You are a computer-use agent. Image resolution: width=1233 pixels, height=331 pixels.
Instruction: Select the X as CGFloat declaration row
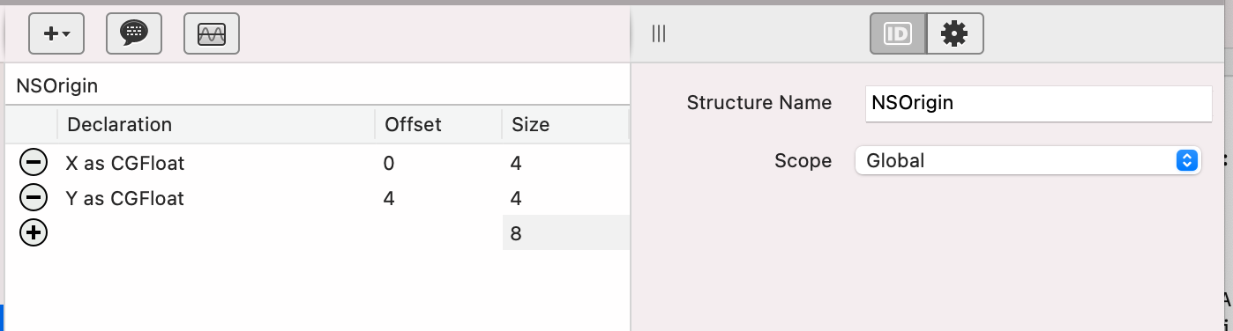317,163
